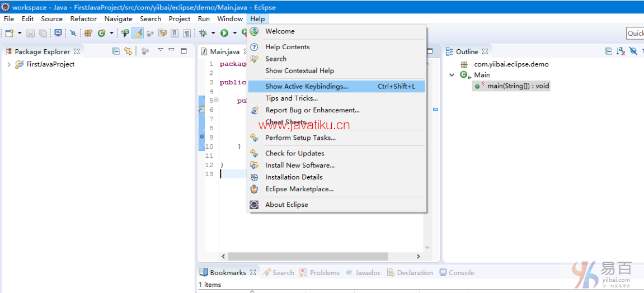Click the Debug bug icon in toolbar
644x293 pixels.
point(203,34)
